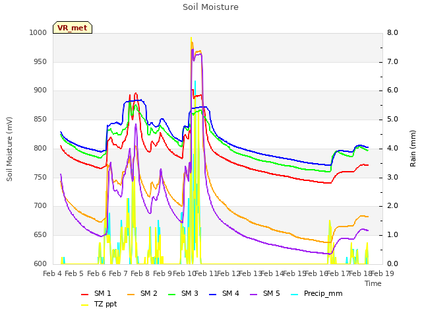Select the Precip_mm legend entry
The image size is (422, 317).
[316, 293]
